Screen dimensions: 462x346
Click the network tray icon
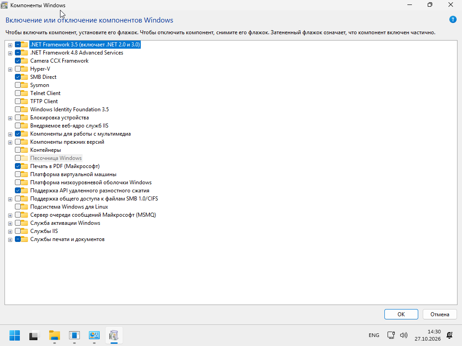(x=391, y=335)
